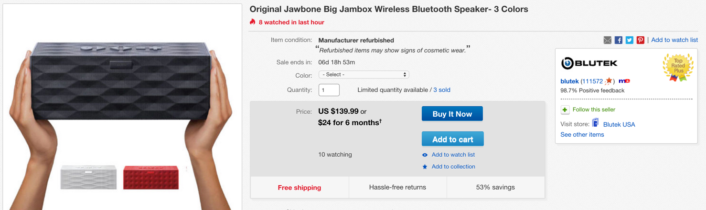Screen dimensions: 706x210
Task: Share listing on Facebook icon
Action: [618, 40]
